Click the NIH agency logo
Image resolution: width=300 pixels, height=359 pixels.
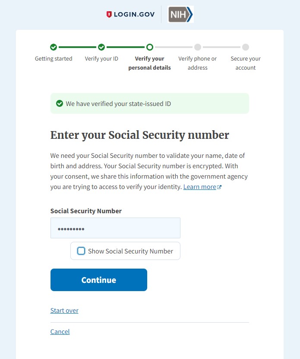point(180,14)
